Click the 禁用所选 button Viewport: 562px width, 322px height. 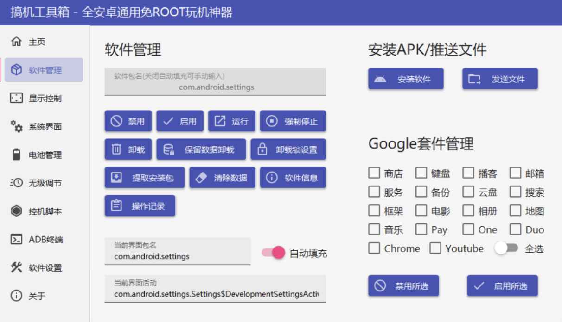(403, 285)
